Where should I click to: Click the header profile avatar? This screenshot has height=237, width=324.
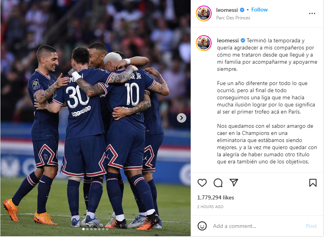click(x=203, y=13)
